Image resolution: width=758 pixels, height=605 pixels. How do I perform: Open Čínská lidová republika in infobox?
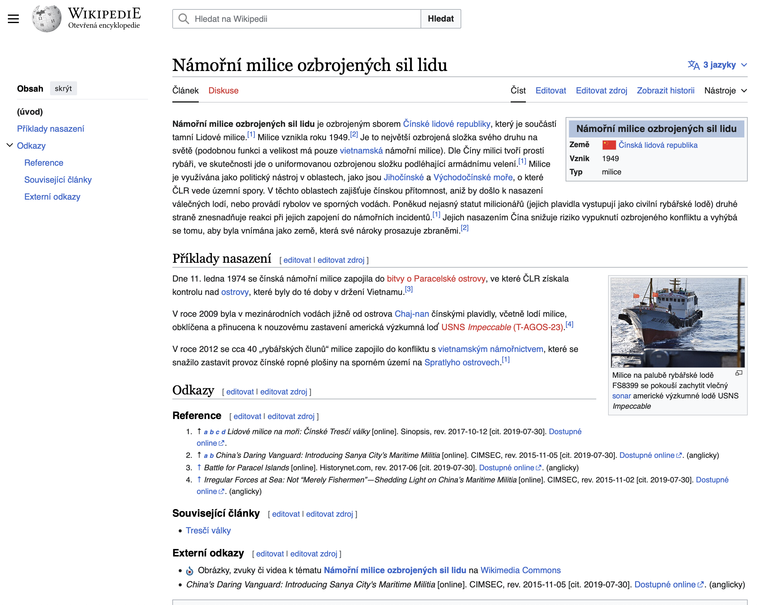point(658,145)
